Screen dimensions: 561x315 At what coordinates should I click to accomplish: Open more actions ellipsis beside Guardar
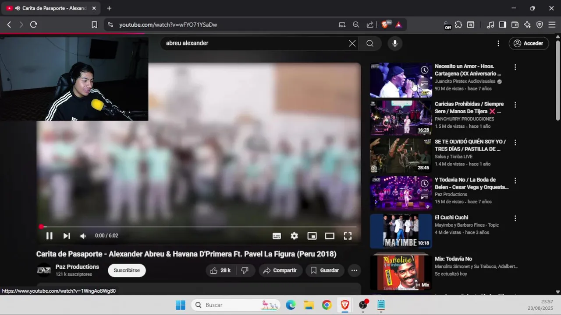pos(354,270)
